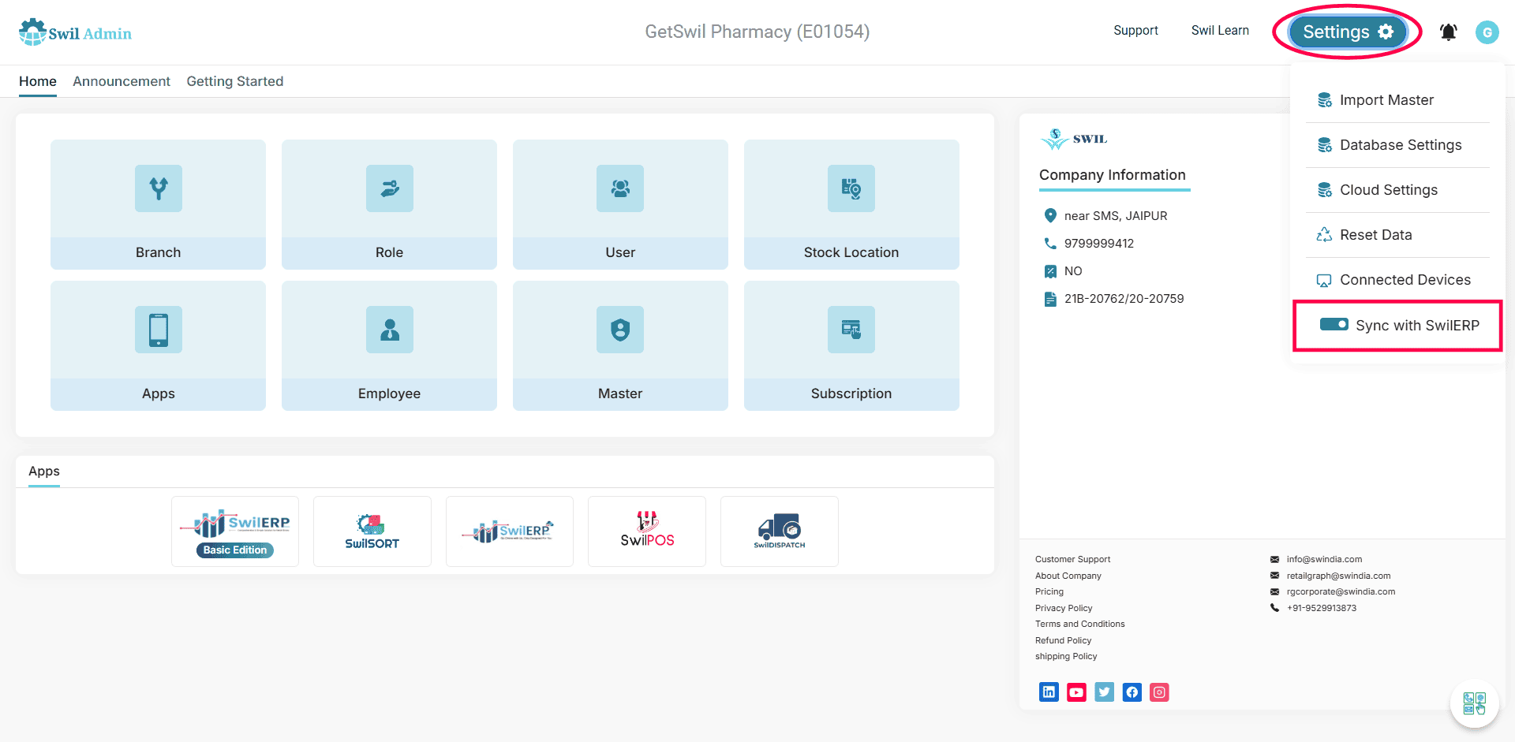Open the user avatar G icon
Image resolution: width=1515 pixels, height=742 pixels.
pyautogui.click(x=1487, y=32)
